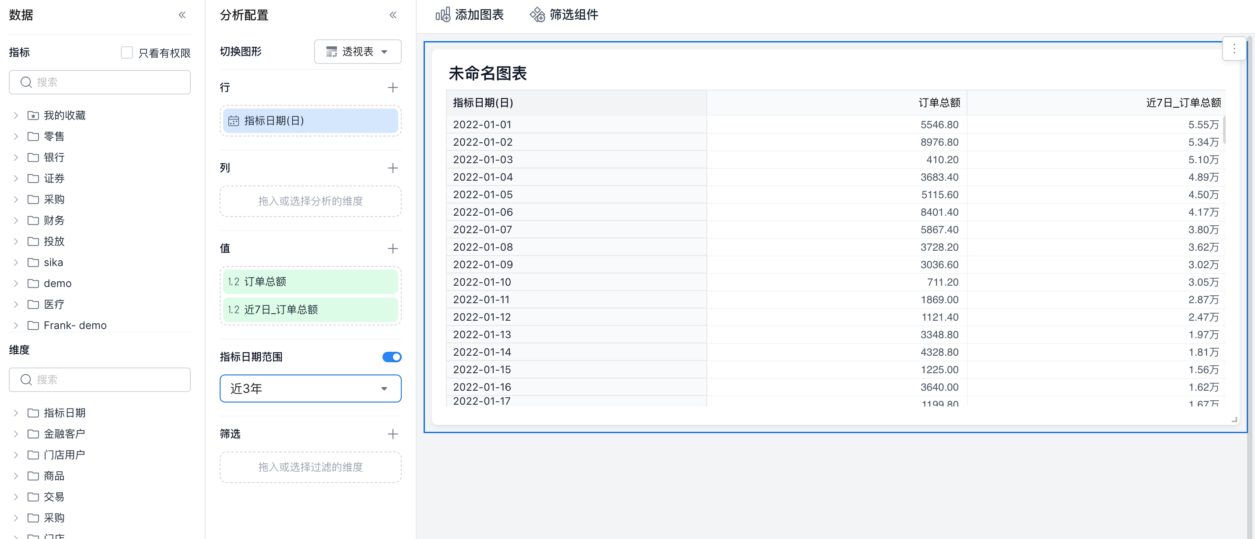1255x539 pixels.
Task: Click the plus icon next to 值
Action: click(393, 248)
